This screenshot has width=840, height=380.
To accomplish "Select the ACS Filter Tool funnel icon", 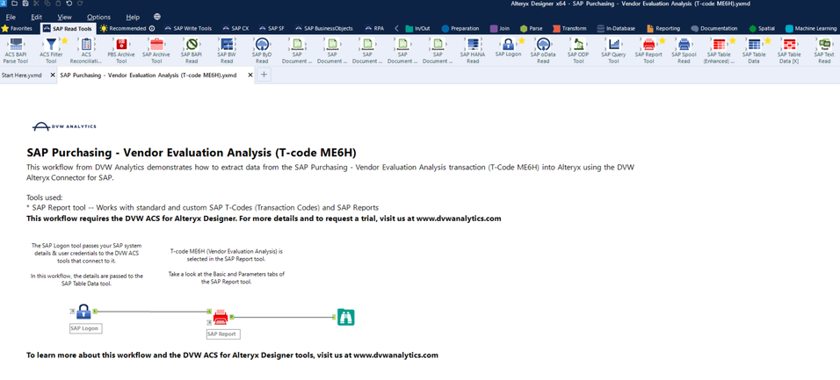I will [51, 44].
